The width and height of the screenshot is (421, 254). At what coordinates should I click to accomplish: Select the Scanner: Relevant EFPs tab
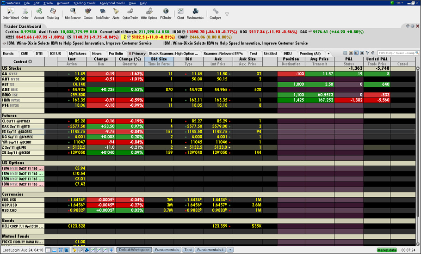point(223,53)
